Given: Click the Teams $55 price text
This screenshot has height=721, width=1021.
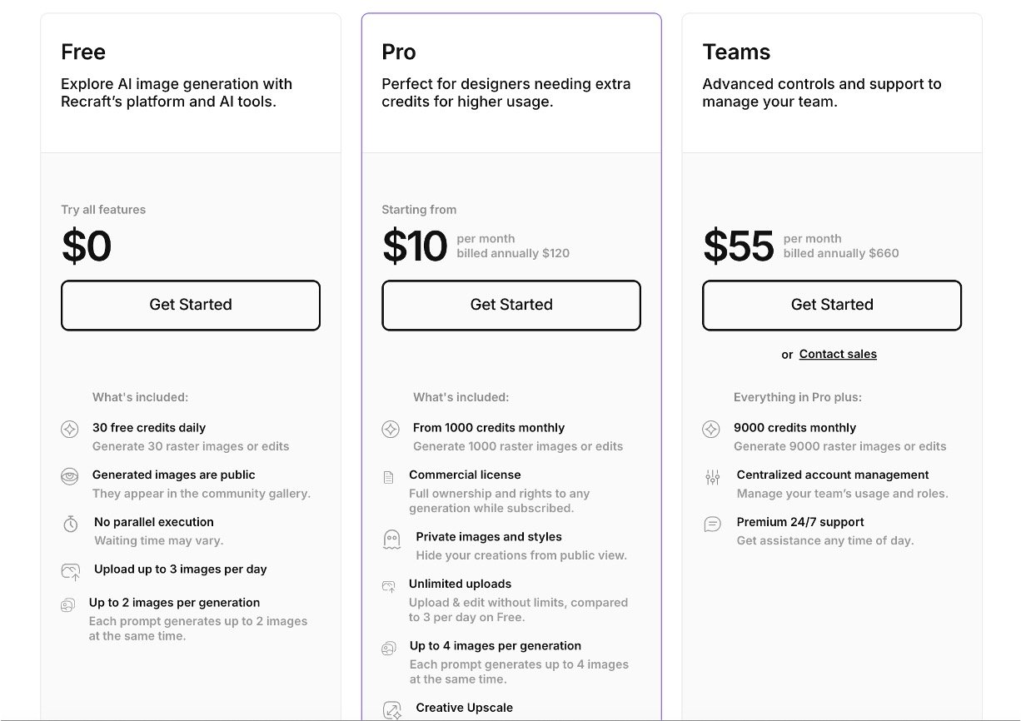Looking at the screenshot, I should [x=739, y=246].
